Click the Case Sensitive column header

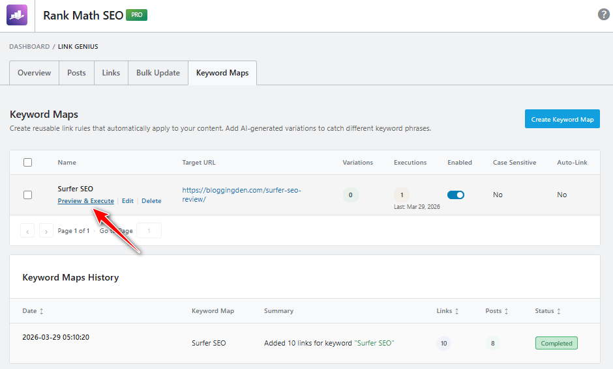tap(515, 162)
